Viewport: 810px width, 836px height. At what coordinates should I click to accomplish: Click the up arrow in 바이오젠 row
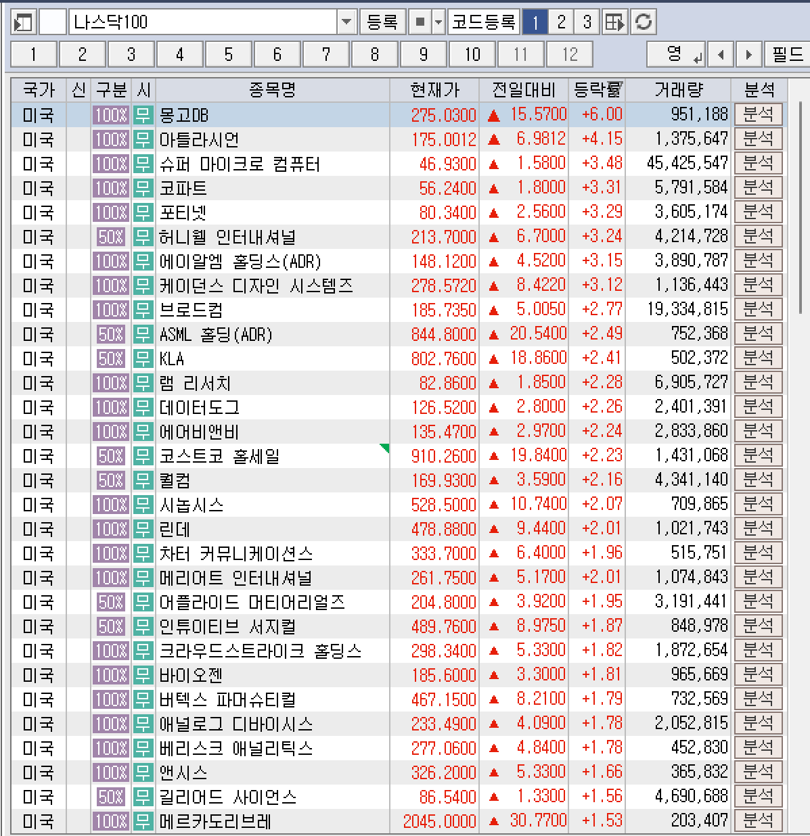pos(494,675)
